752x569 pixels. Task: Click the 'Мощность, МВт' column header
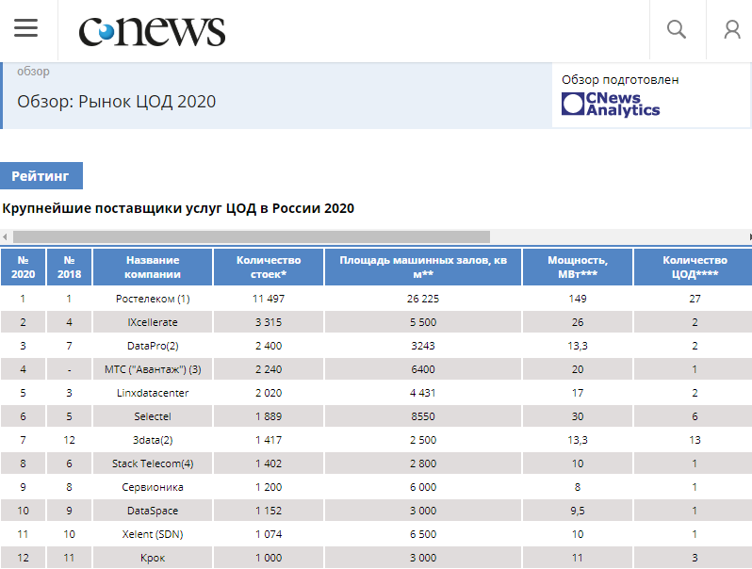(577, 268)
